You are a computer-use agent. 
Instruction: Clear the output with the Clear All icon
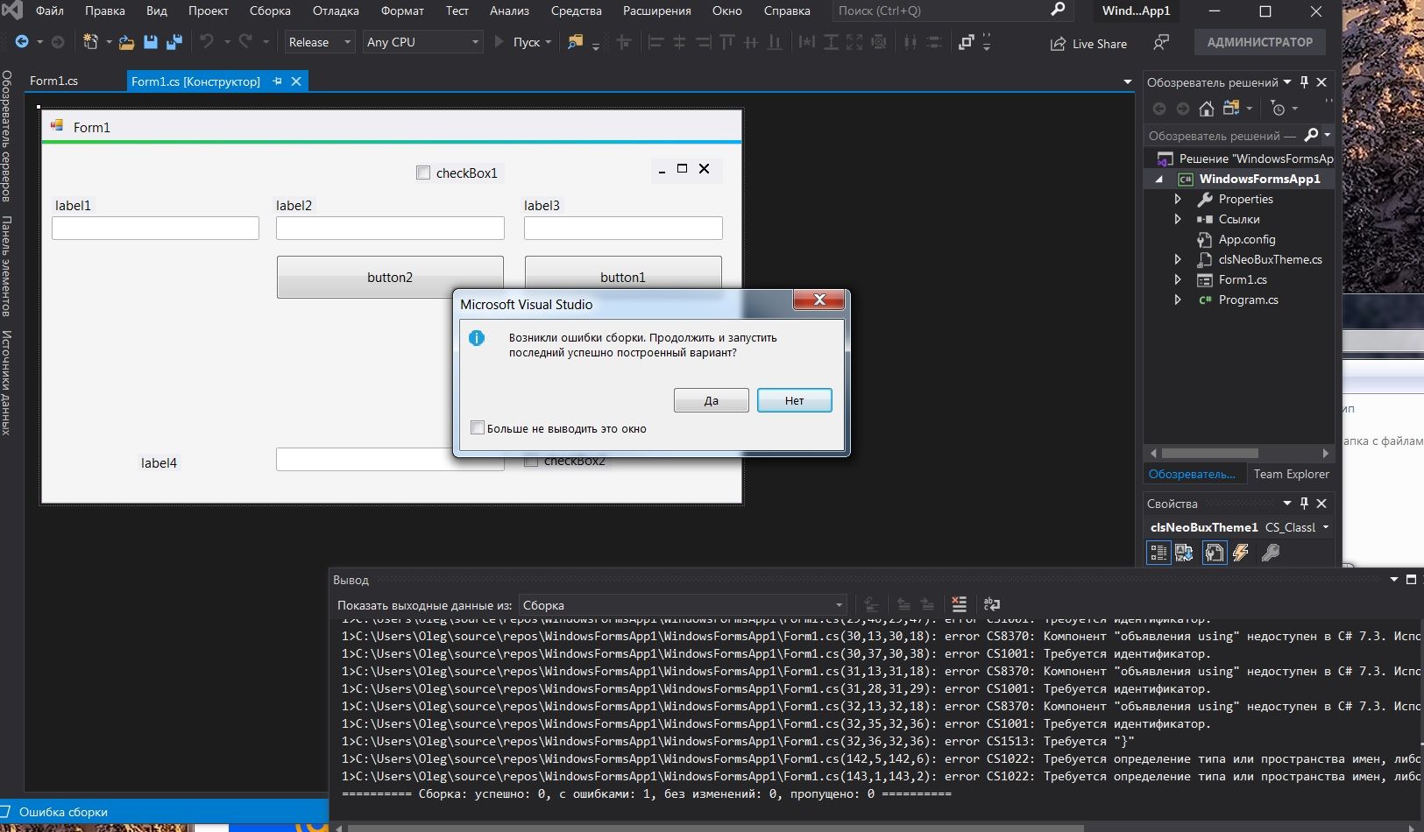[x=960, y=604]
